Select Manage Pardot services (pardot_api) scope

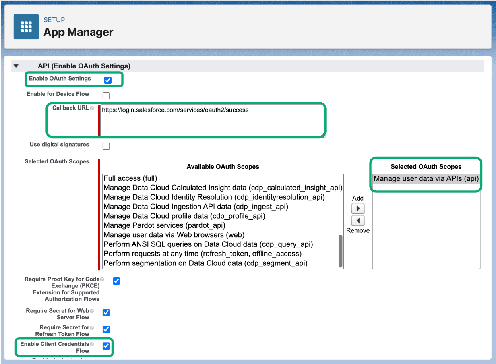click(164, 225)
